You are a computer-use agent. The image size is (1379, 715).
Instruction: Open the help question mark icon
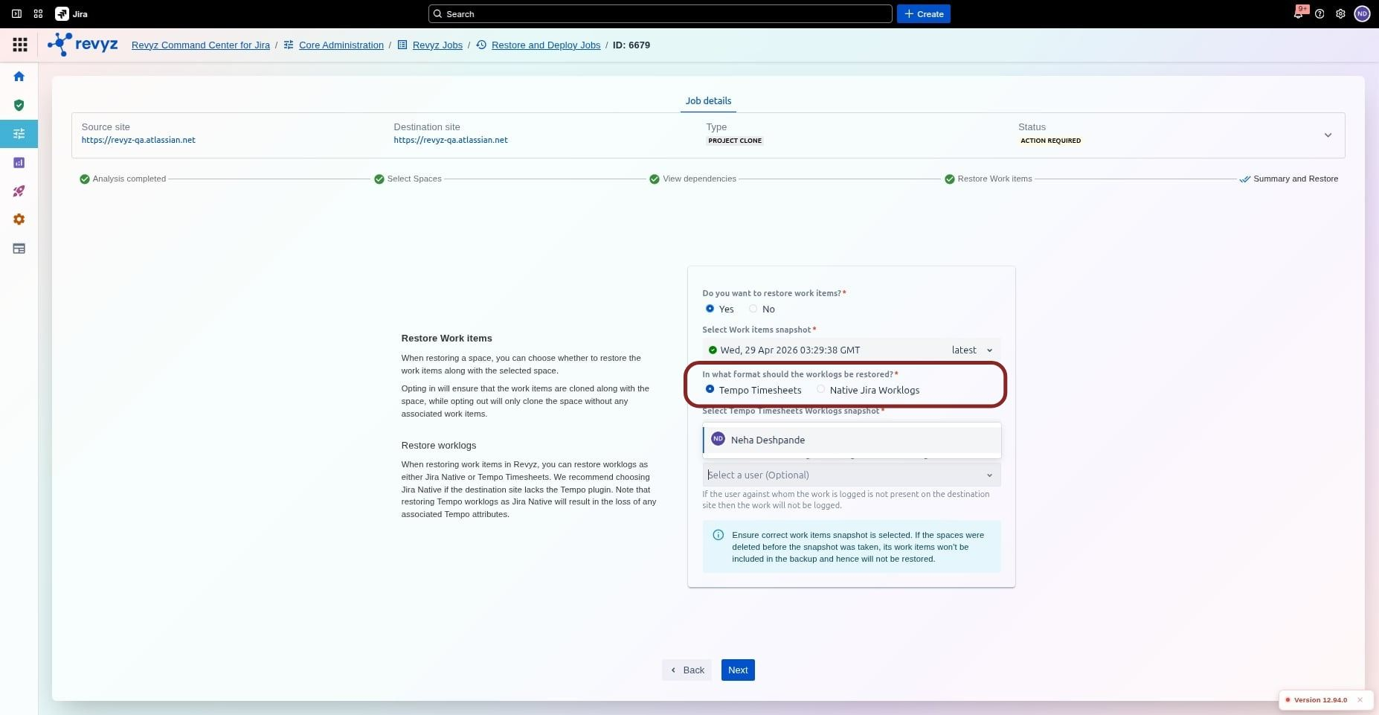click(x=1319, y=13)
